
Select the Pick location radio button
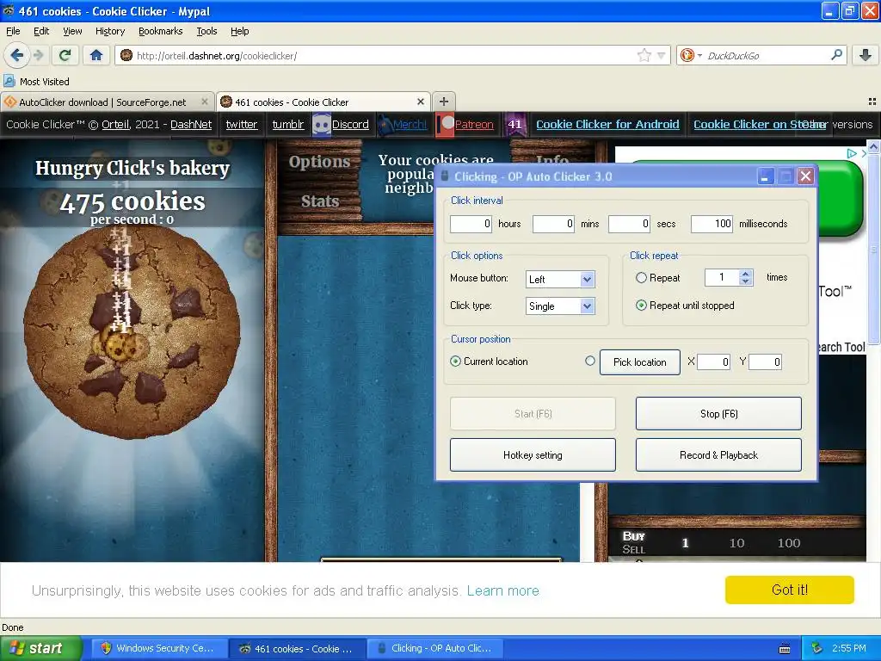tap(590, 361)
